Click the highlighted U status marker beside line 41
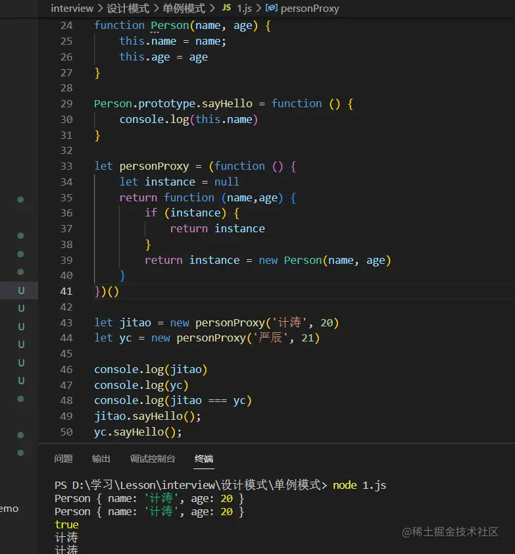 21,290
